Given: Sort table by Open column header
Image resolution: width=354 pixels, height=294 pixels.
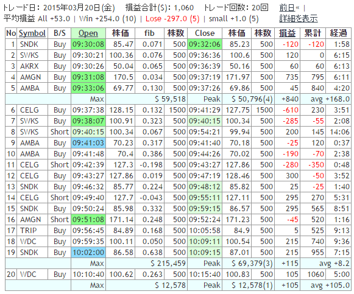Looking at the screenshot, I should tap(88, 33).
